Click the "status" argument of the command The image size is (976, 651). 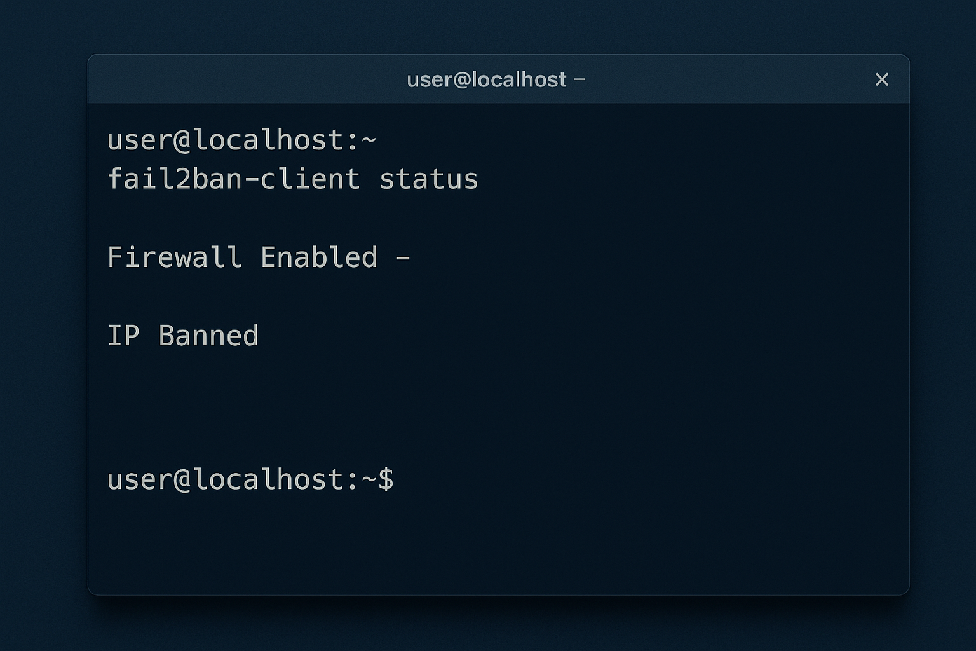click(428, 179)
